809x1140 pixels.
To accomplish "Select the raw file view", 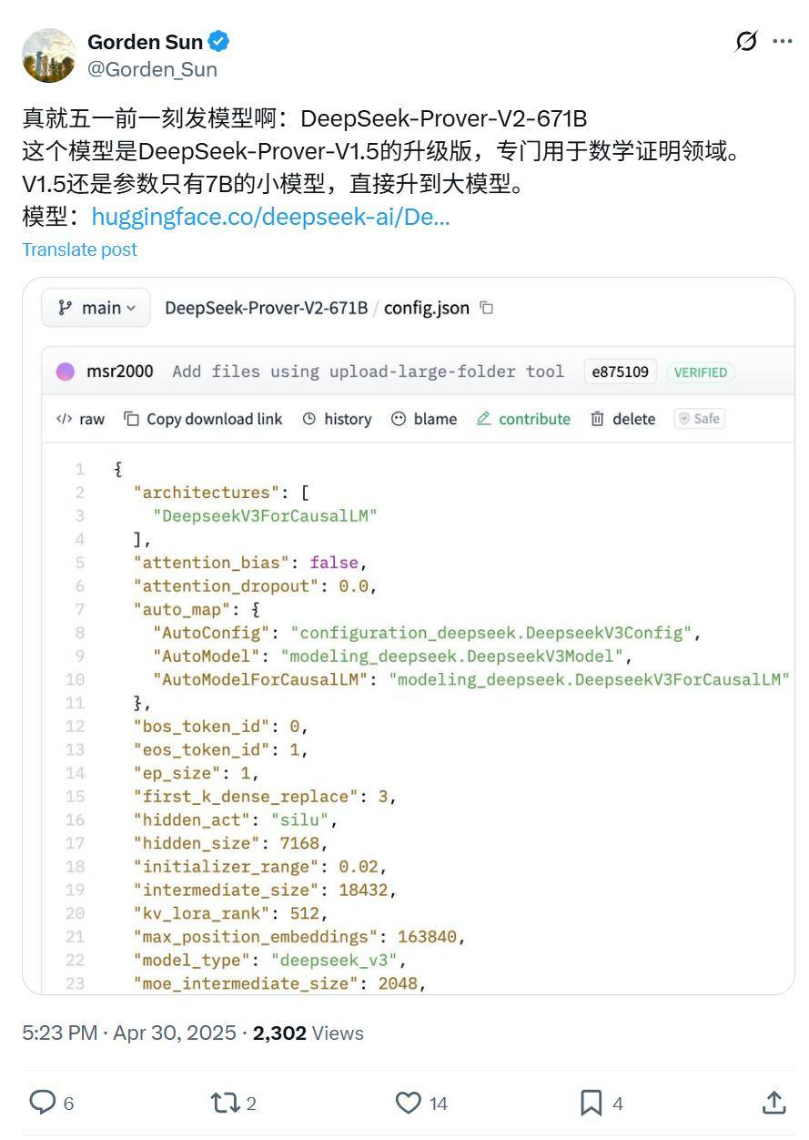I will (80, 419).
